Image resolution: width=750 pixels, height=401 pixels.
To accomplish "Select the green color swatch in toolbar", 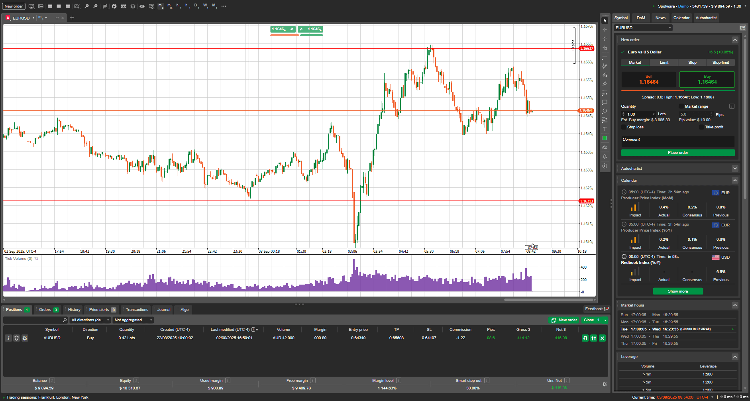I will 605,138.
